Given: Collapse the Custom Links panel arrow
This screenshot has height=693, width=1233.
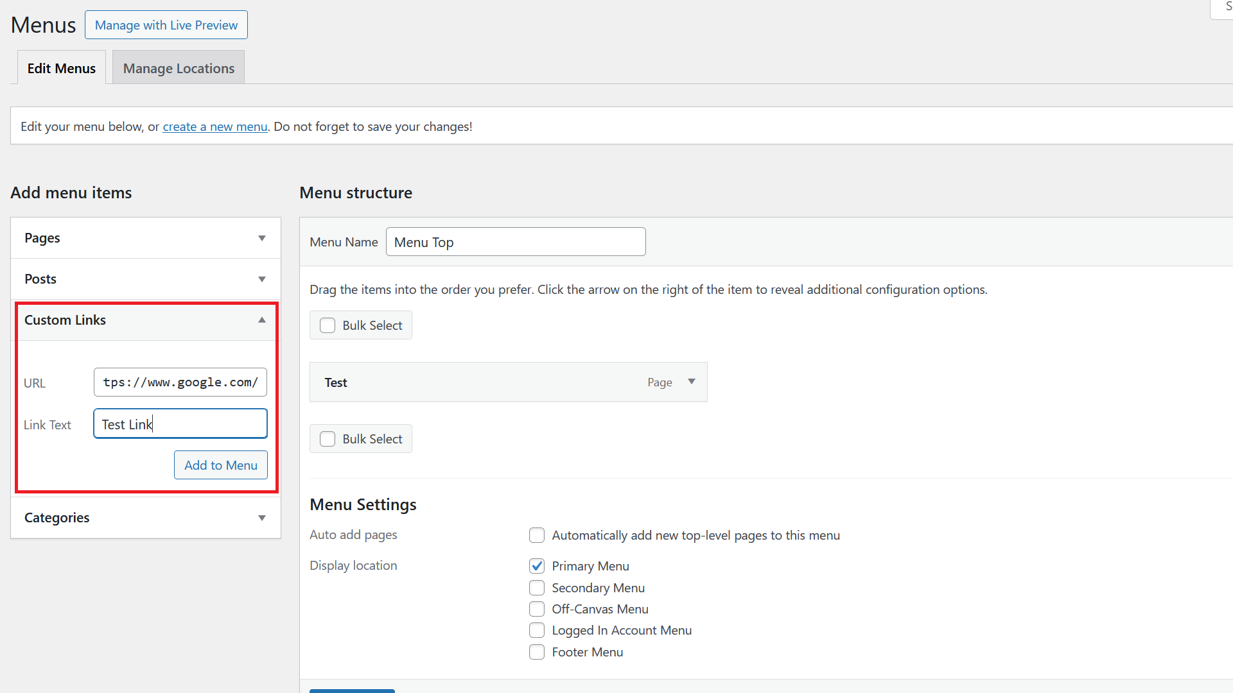Looking at the screenshot, I should point(262,320).
